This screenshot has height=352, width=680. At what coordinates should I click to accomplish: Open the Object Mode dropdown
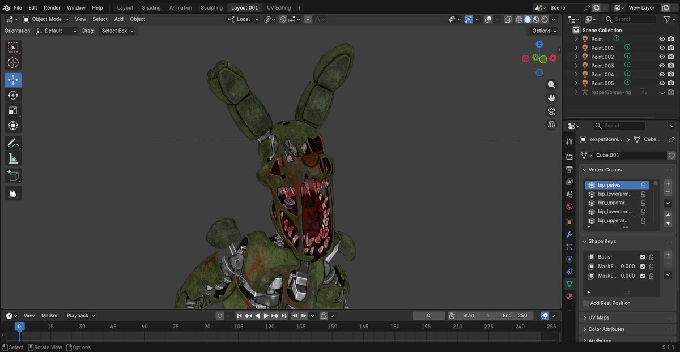46,19
